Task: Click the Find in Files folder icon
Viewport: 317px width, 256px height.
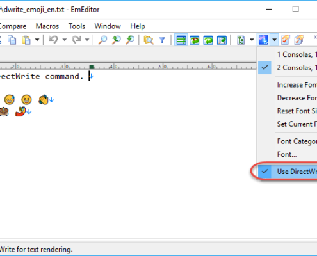Action: pyautogui.click(x=149, y=40)
